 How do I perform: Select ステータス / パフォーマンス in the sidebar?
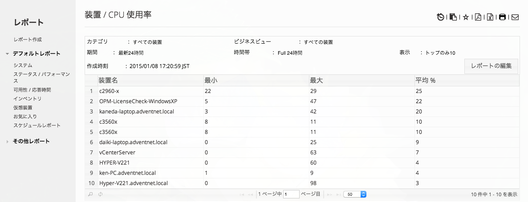coord(42,78)
